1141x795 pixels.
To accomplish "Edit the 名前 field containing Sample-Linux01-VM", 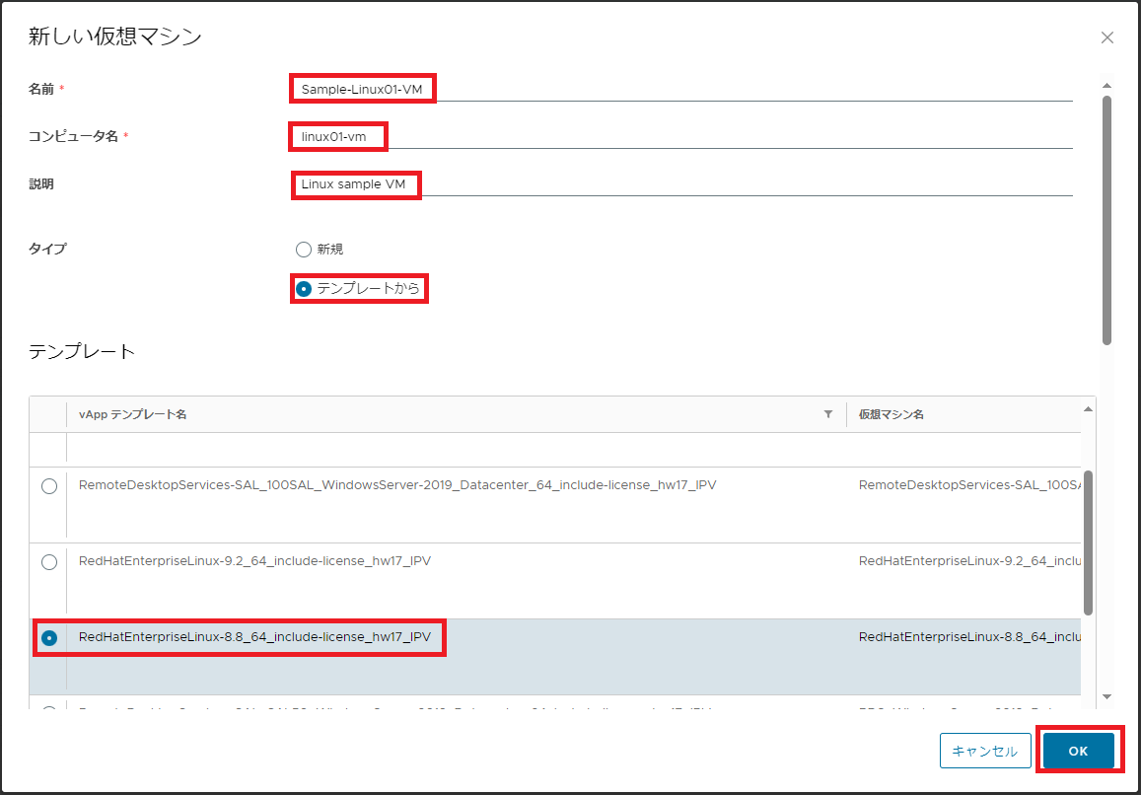I will coord(363,88).
